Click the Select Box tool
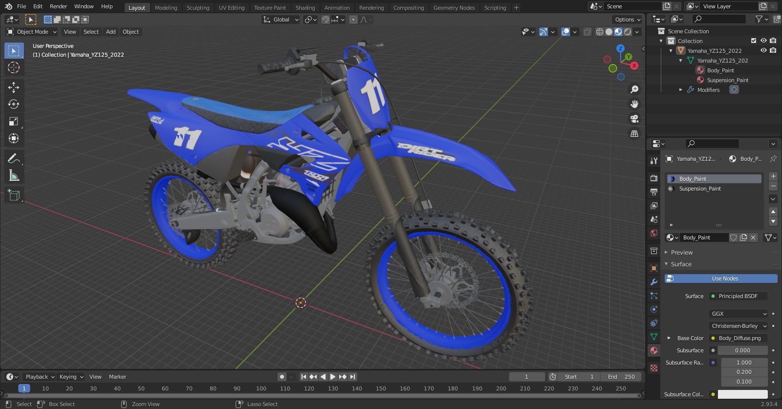 pyautogui.click(x=14, y=51)
